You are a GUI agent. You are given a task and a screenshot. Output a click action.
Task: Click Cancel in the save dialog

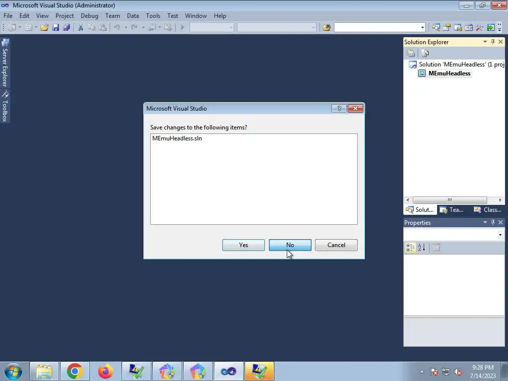[336, 245]
